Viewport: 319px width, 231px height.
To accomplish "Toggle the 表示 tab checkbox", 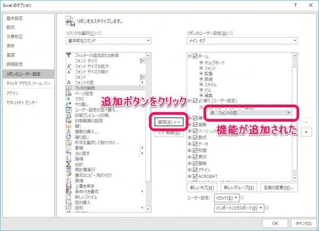I will 195,157.
